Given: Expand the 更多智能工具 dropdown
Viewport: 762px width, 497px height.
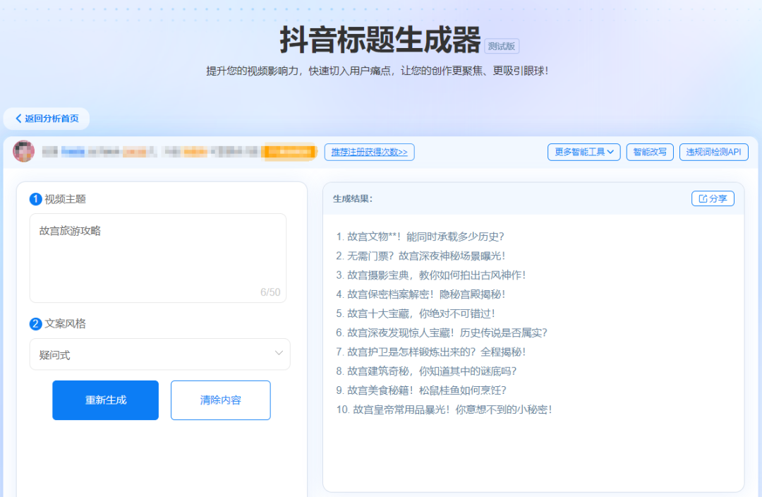Looking at the screenshot, I should [583, 152].
